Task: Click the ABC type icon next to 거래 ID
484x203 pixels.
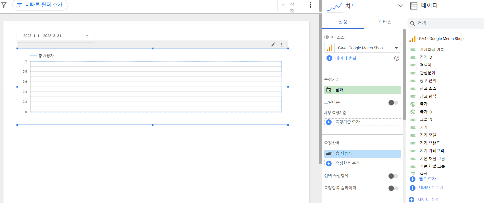Action: (x=413, y=58)
